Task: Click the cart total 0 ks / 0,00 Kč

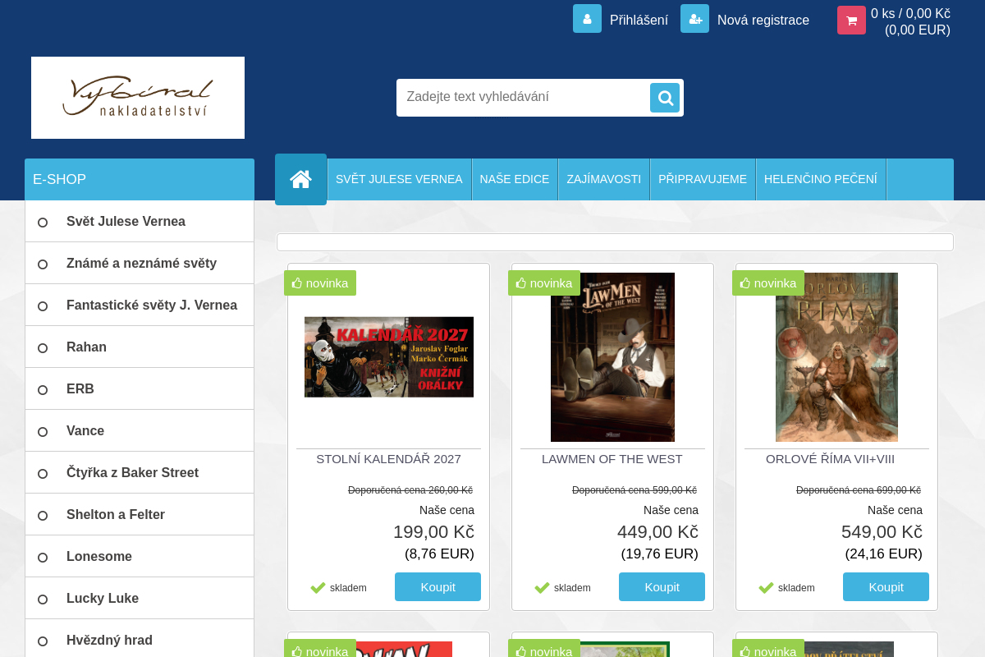Action: [x=910, y=13]
